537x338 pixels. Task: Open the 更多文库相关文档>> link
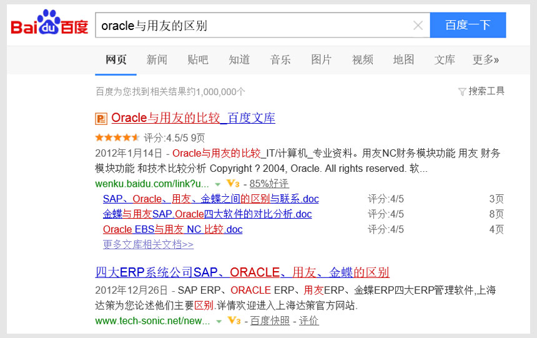pos(148,244)
